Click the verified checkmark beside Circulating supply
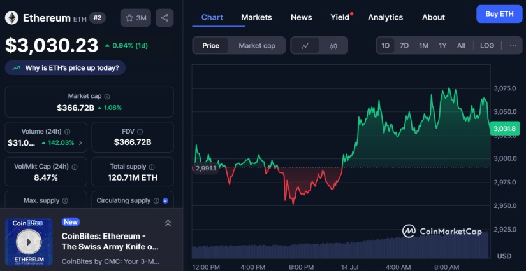 [165, 201]
